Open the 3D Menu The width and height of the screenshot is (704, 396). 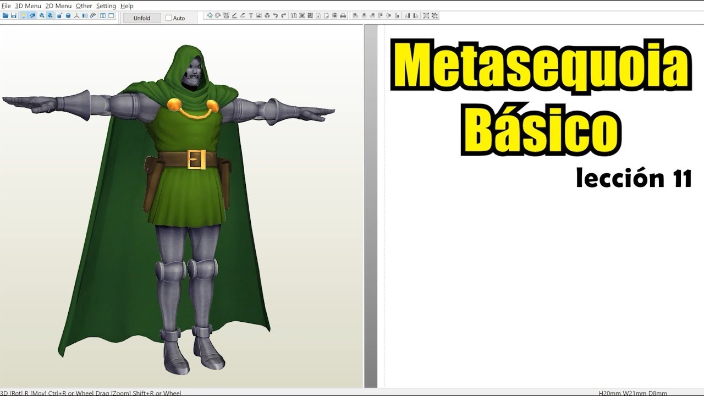(28, 5)
